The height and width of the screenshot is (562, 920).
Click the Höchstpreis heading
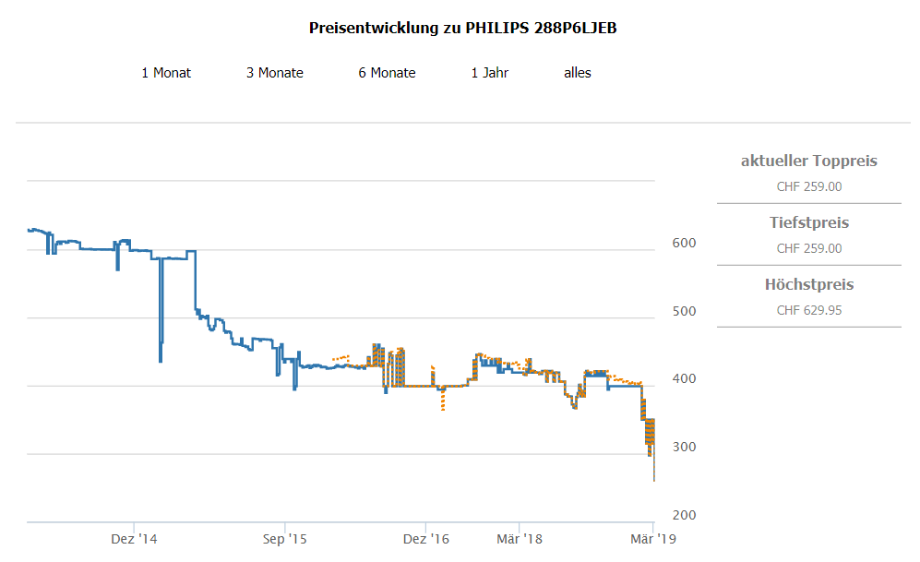coord(809,285)
